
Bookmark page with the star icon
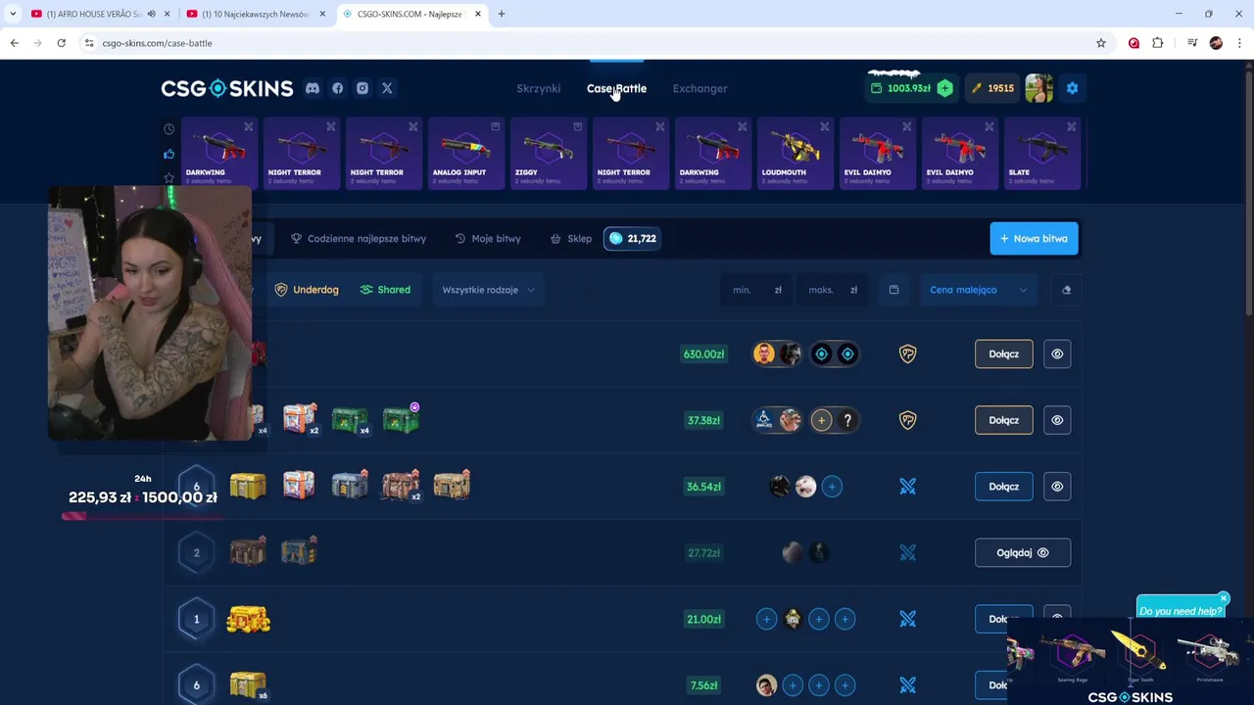pos(1101,43)
